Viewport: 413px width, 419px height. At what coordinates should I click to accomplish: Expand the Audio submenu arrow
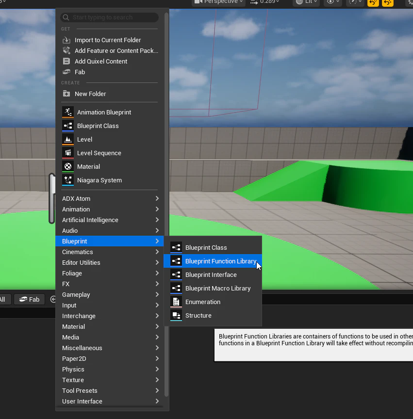click(x=157, y=231)
